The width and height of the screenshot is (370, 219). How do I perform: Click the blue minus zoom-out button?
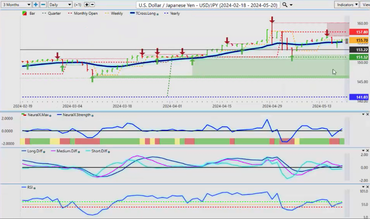[x=43, y=5]
